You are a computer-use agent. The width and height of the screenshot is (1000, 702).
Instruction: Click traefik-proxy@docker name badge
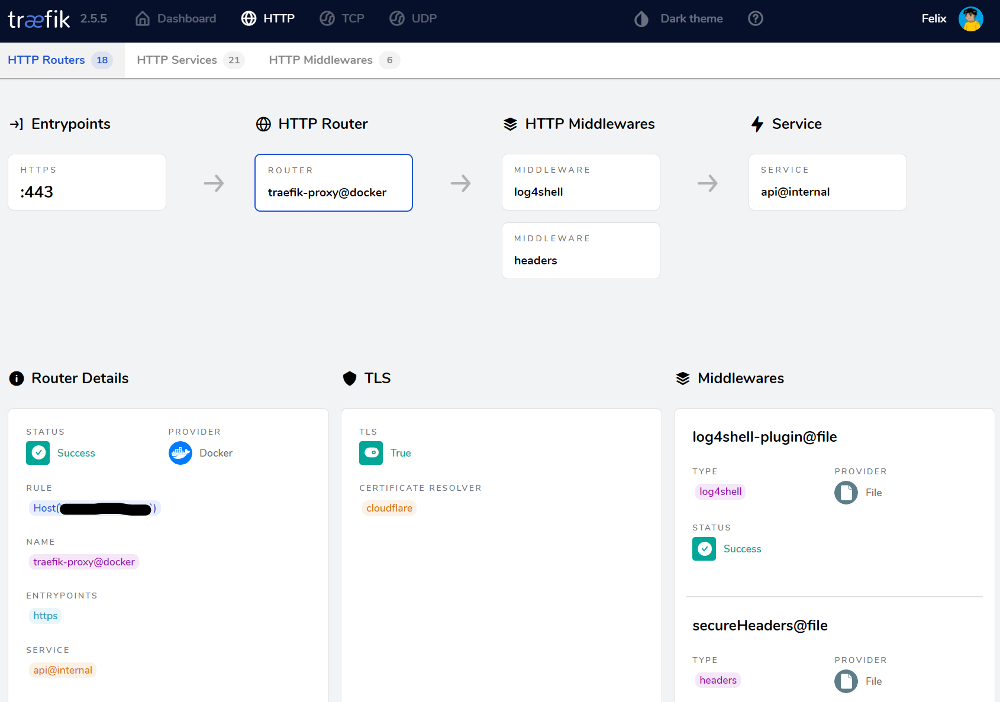coord(84,562)
